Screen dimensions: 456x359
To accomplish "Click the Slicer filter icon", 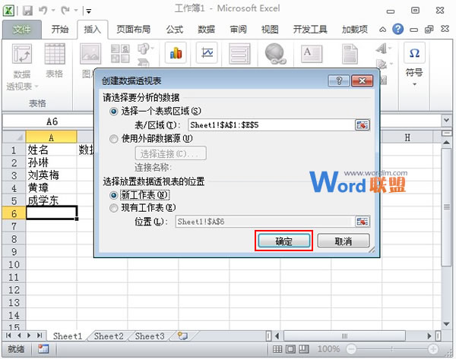I will (x=239, y=53).
